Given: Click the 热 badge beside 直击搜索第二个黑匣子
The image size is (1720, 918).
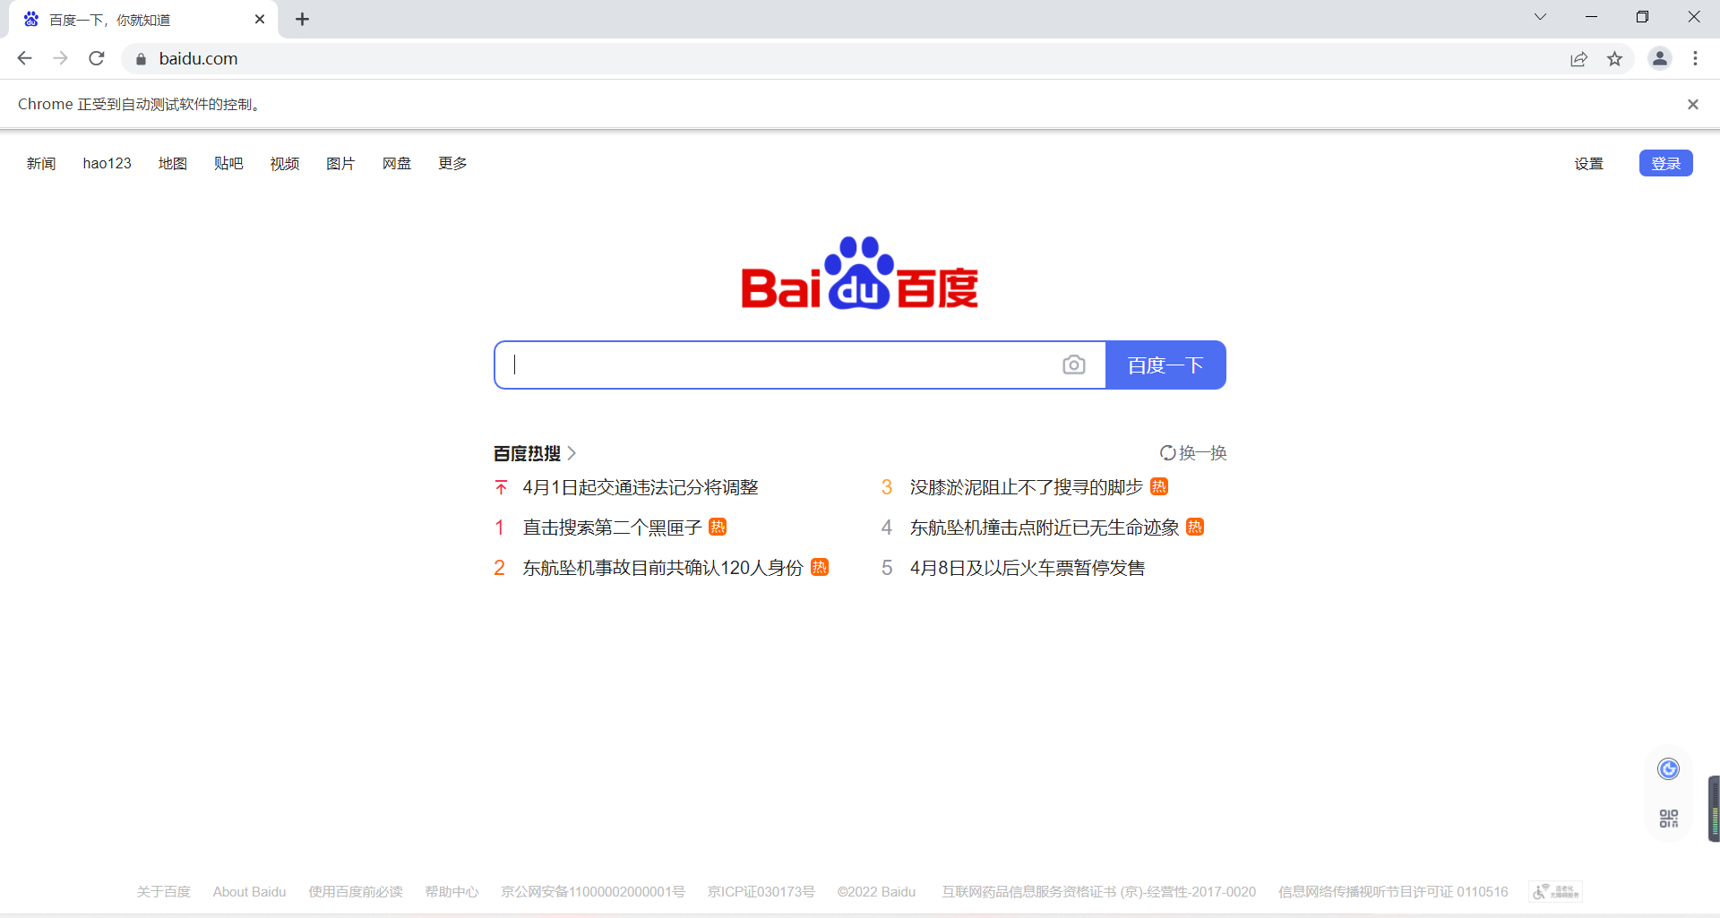Looking at the screenshot, I should click(x=717, y=528).
